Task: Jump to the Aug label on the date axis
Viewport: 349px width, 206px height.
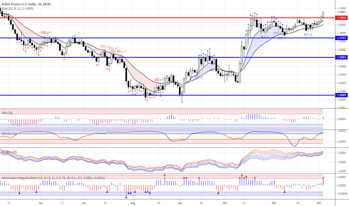Action: coord(132,202)
